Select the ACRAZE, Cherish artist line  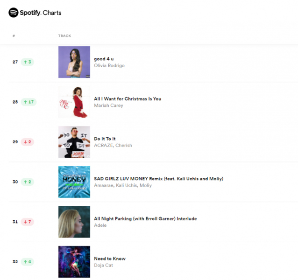[x=113, y=145]
